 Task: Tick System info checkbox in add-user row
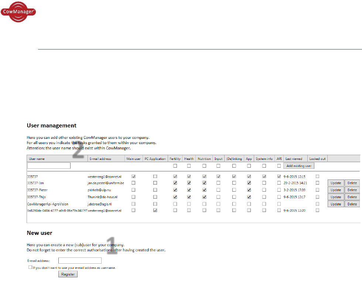(264, 166)
